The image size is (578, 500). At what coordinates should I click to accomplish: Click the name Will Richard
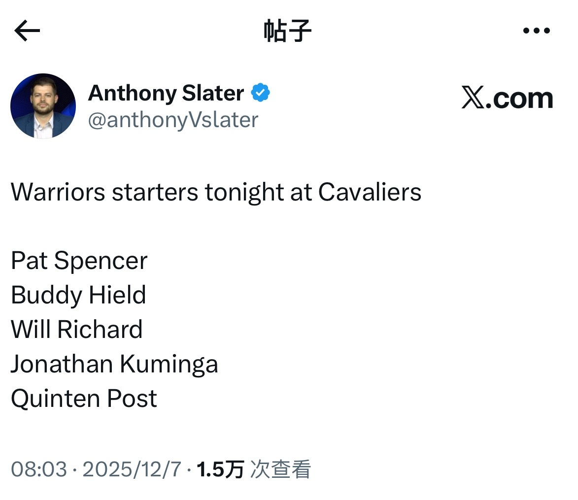point(76,330)
